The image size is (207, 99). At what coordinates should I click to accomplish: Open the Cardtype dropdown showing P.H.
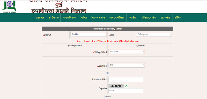coord(127,65)
